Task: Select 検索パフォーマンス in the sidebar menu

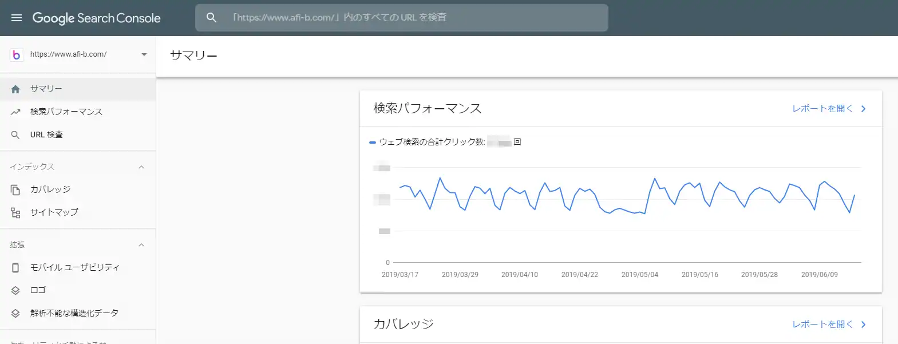Action: click(66, 112)
